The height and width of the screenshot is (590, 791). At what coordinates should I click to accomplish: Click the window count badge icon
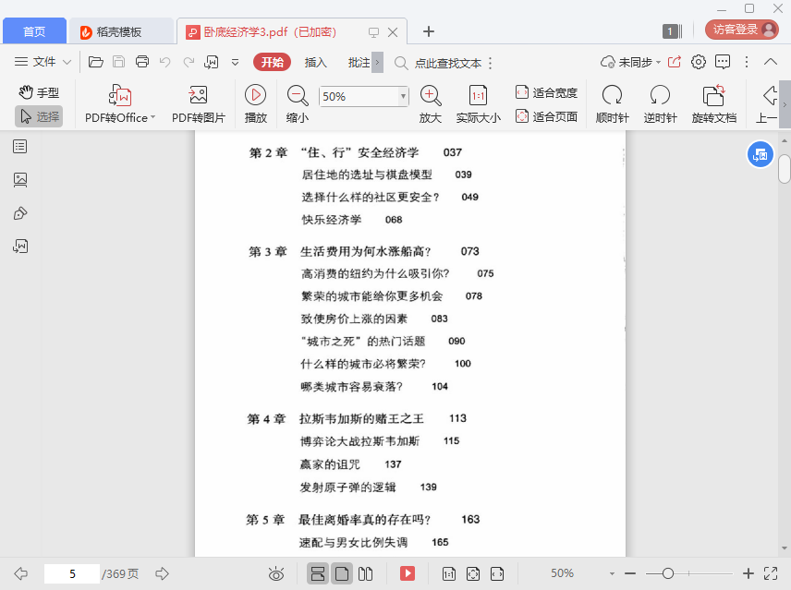point(672,31)
